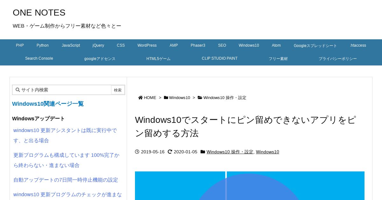The height and width of the screenshot is (200, 382).
Task: Open 自動アップデートの7日間一時停止機能の設定 link
Action: coord(66,180)
